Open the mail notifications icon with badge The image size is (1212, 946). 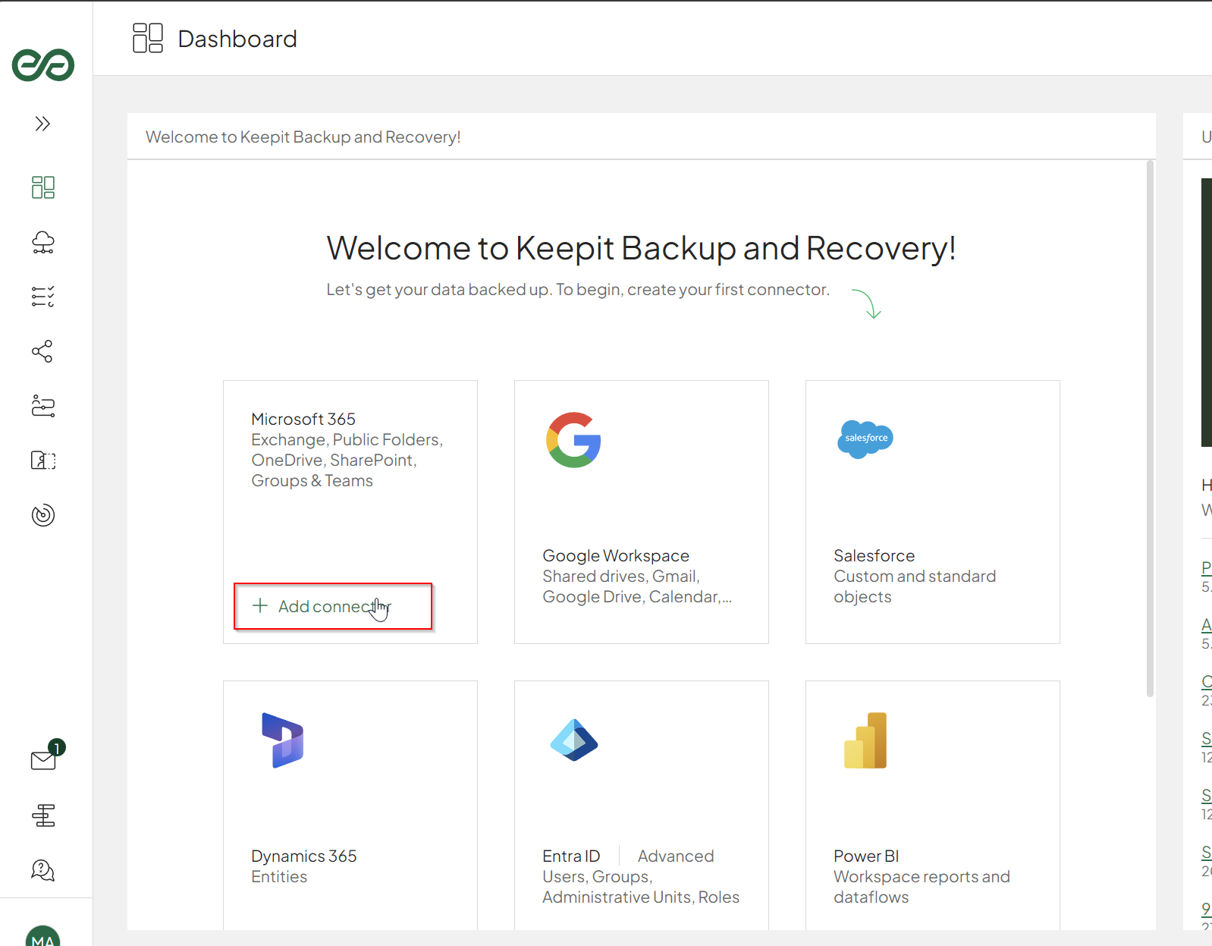[44, 759]
